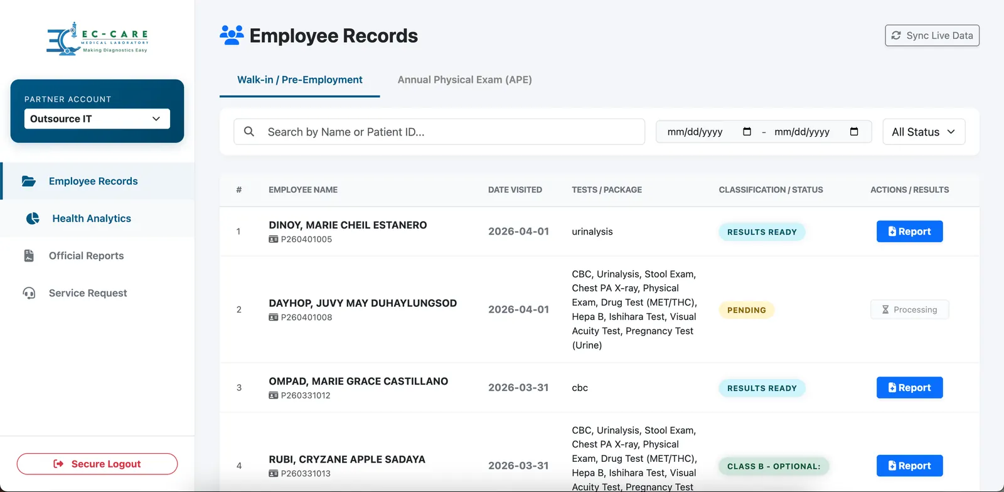
Task: Click the PARTNER ACCOUNT label
Action: point(68,99)
